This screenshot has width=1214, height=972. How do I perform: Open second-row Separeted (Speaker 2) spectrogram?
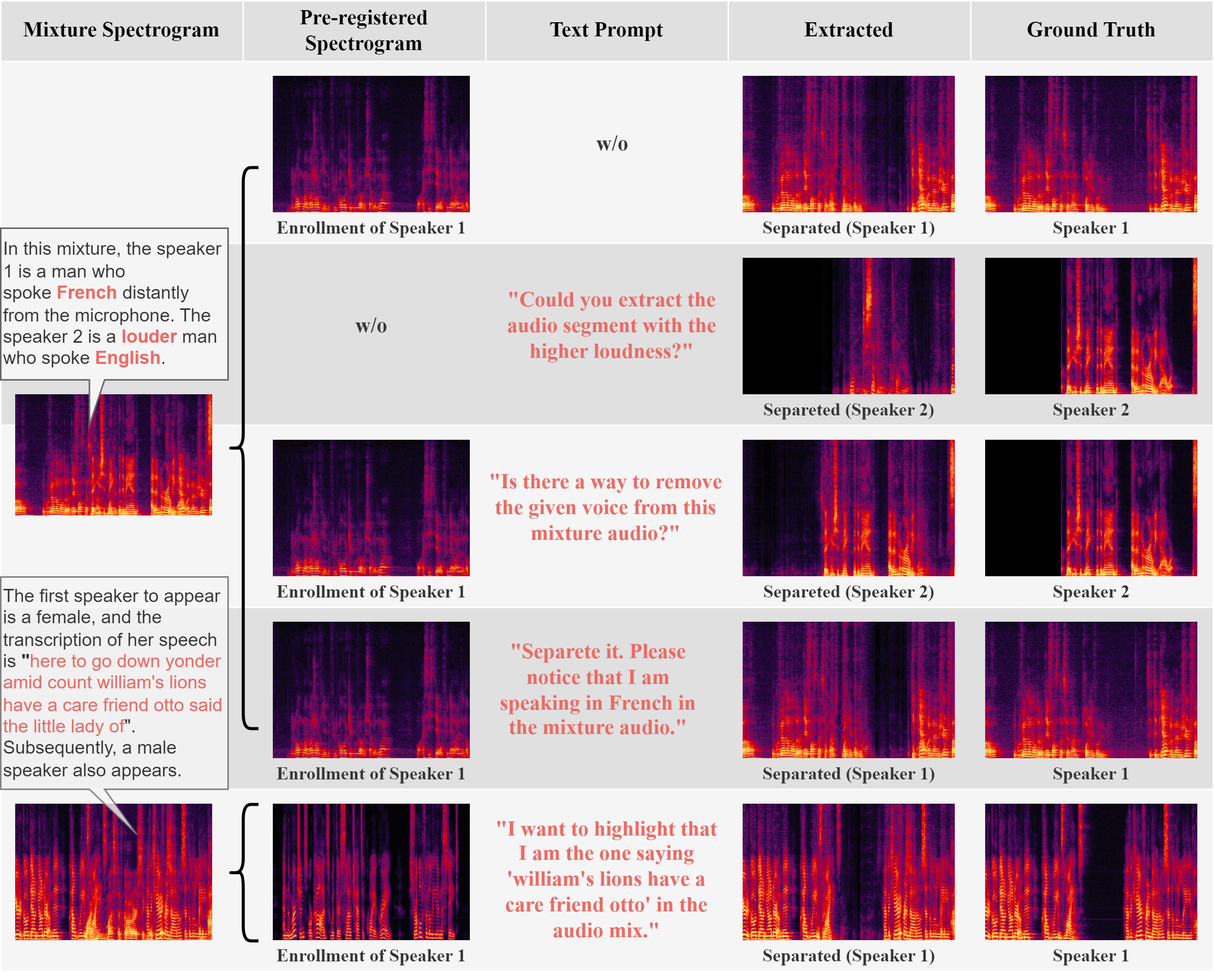848,326
